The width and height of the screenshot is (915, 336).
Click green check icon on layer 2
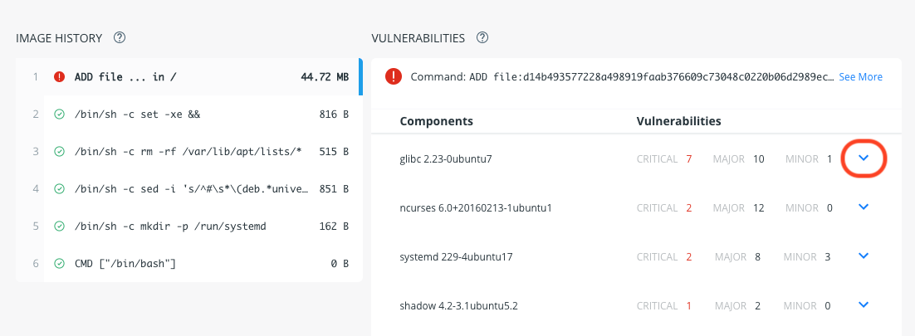(x=59, y=114)
